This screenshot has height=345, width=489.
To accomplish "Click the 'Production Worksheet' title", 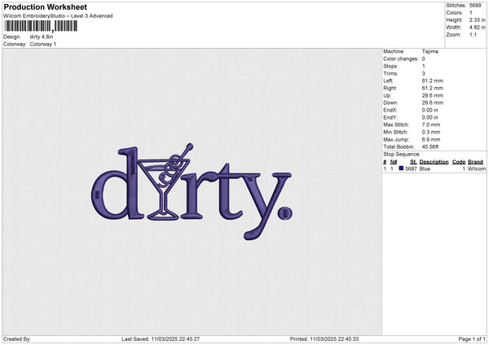I will pos(45,7).
